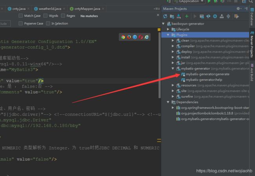The height and width of the screenshot is (176, 255).
Task: Collapse mybatis-generator plugin node
Action: [x=173, y=68]
